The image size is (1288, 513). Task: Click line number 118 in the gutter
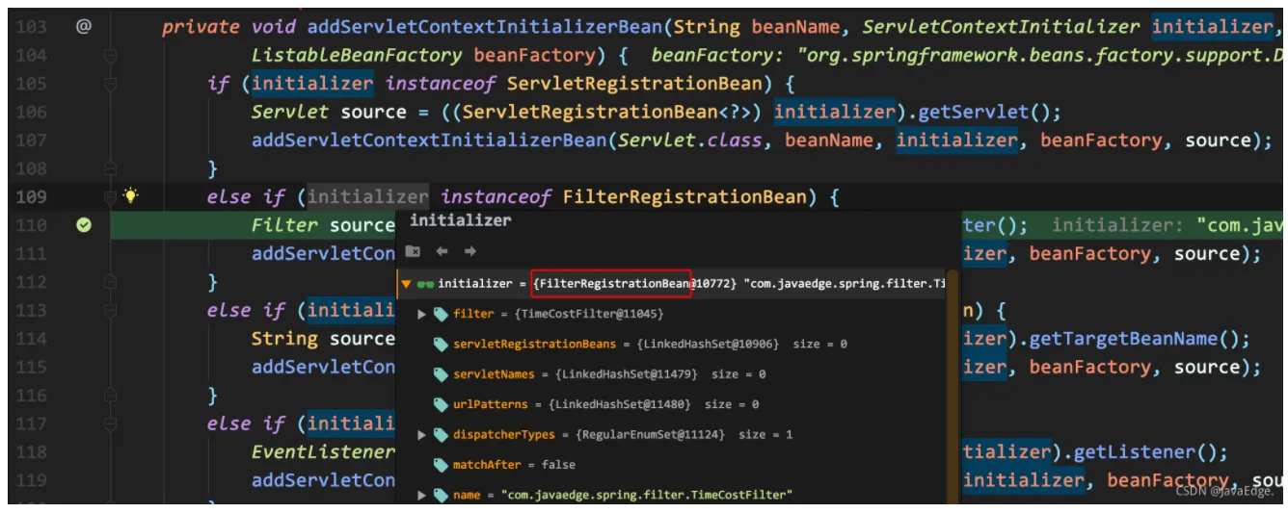(31, 451)
